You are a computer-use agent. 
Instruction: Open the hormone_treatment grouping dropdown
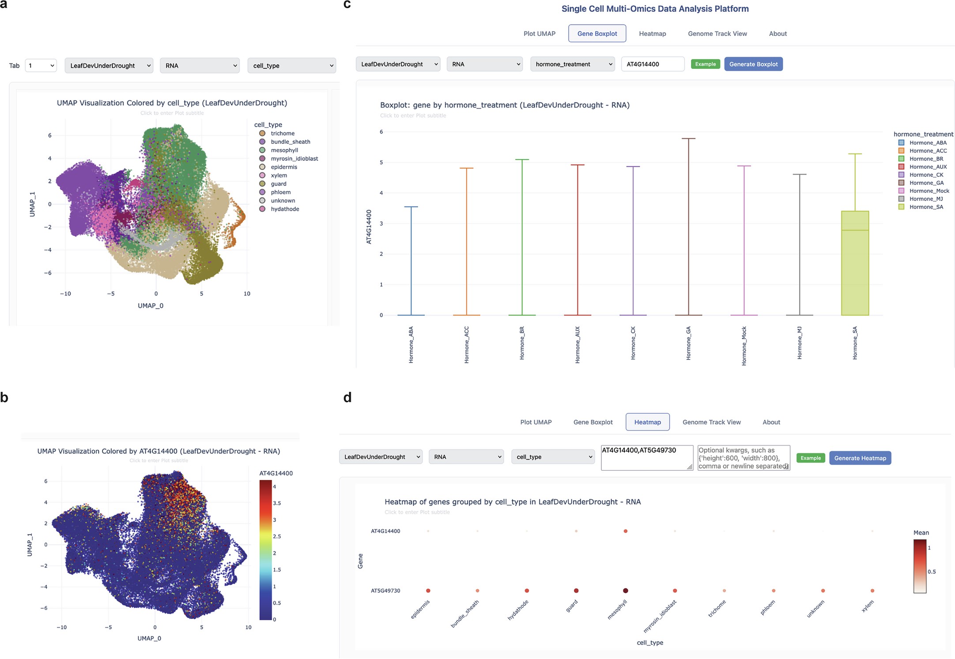coord(572,64)
